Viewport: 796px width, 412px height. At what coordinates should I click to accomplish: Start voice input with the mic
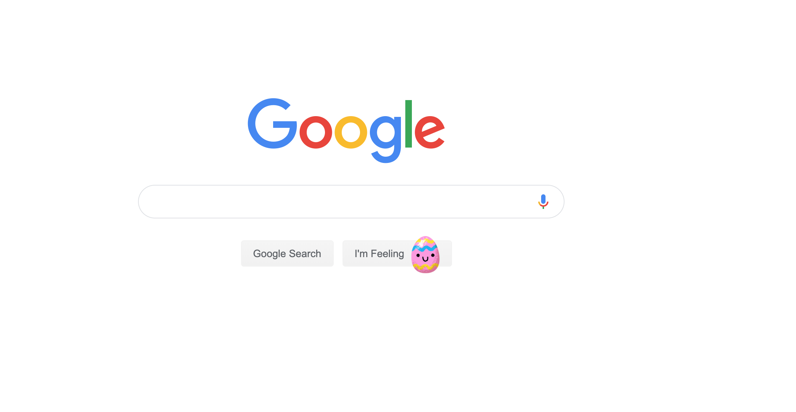[x=543, y=201]
